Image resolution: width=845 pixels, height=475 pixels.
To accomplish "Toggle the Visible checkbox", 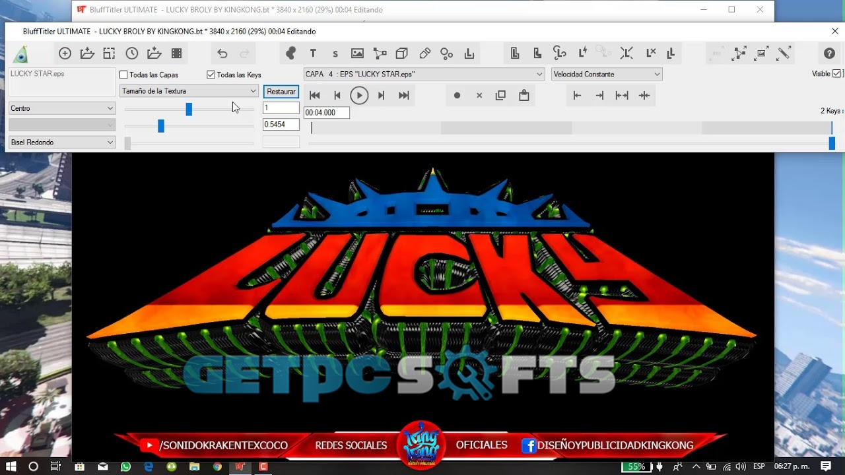I will point(837,74).
